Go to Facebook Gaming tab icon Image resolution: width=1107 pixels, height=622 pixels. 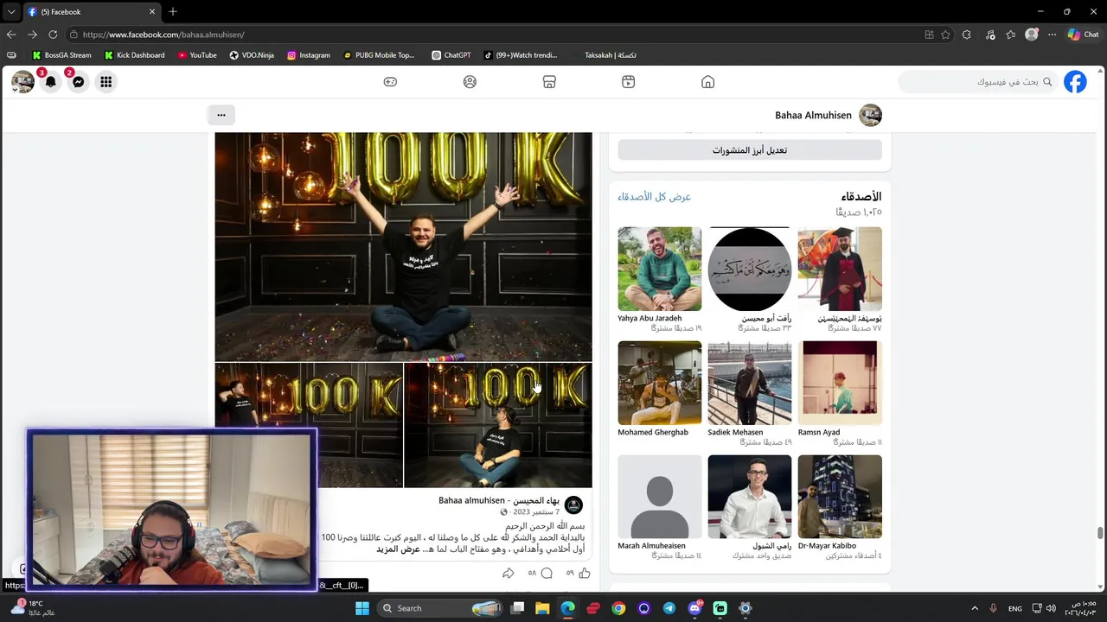tap(390, 82)
